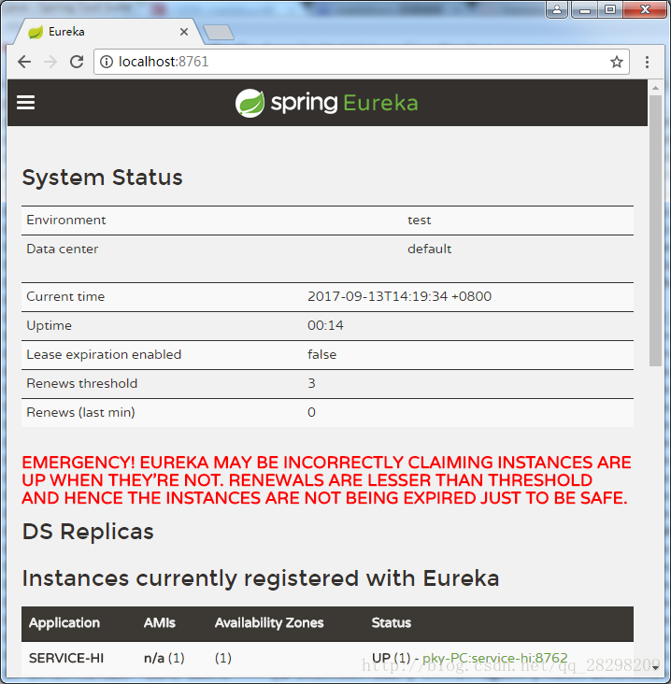
Task: Select the Eureka browser tab
Action: (109, 32)
